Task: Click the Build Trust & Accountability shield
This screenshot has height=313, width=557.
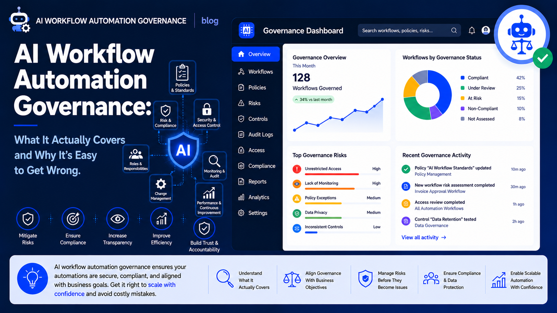Action: click(204, 229)
